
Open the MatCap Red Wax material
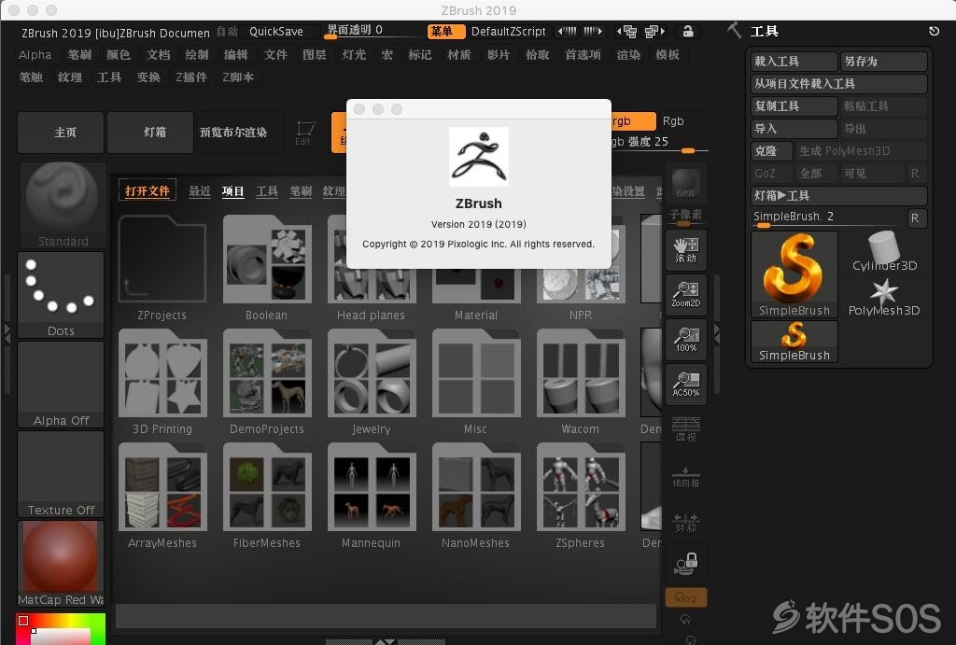click(x=61, y=564)
